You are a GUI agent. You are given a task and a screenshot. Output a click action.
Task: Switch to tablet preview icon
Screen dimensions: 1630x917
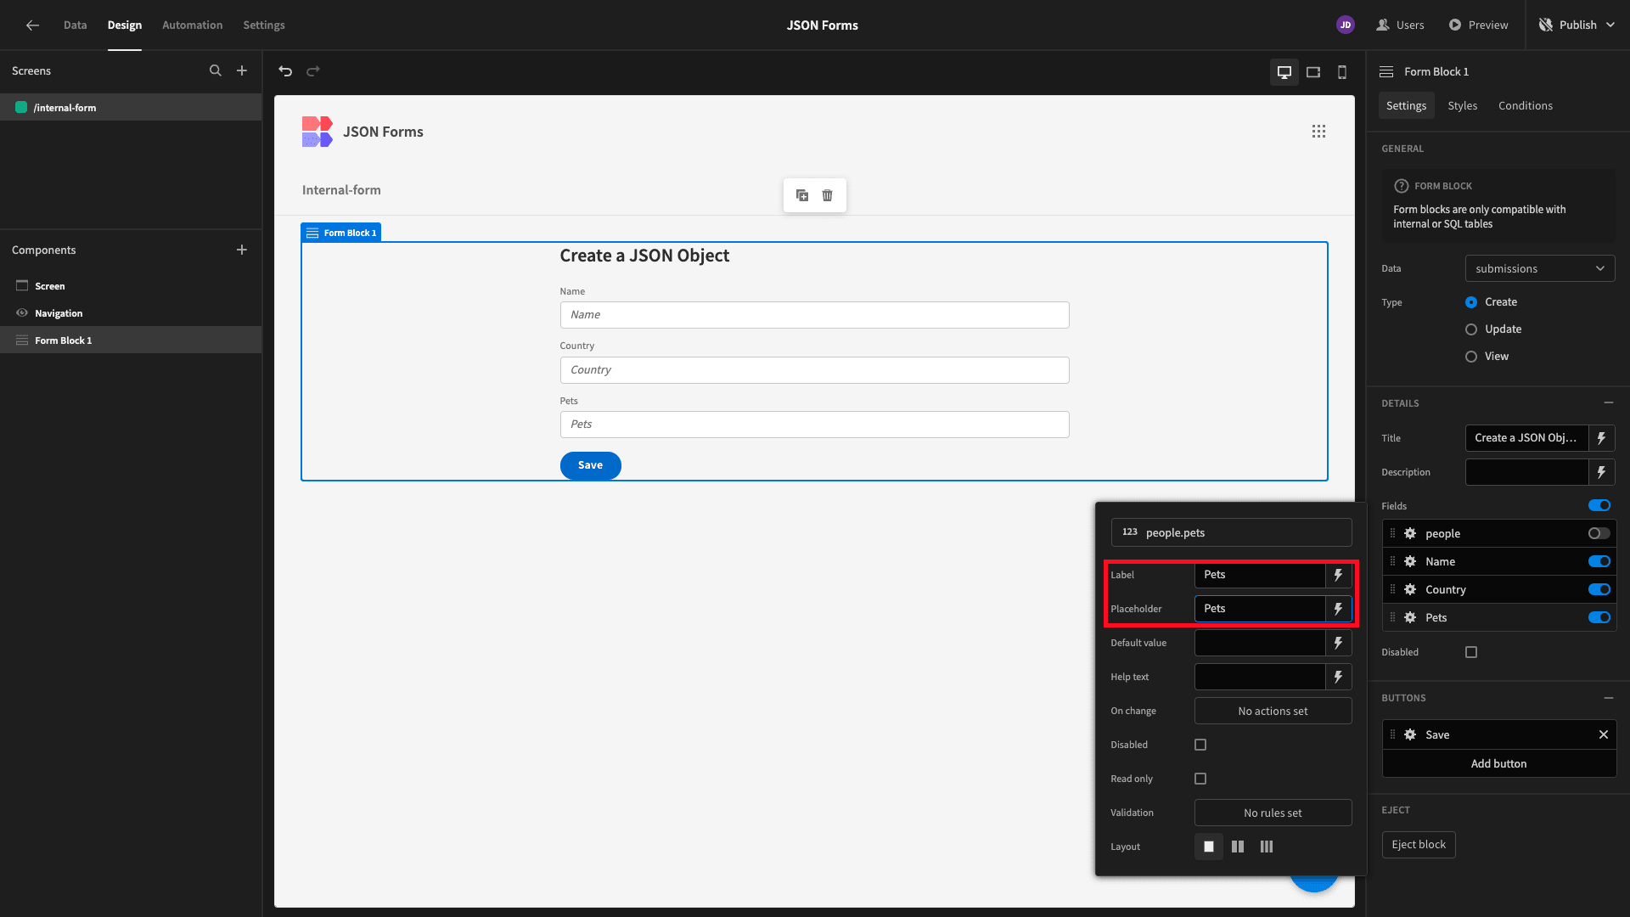click(x=1313, y=72)
